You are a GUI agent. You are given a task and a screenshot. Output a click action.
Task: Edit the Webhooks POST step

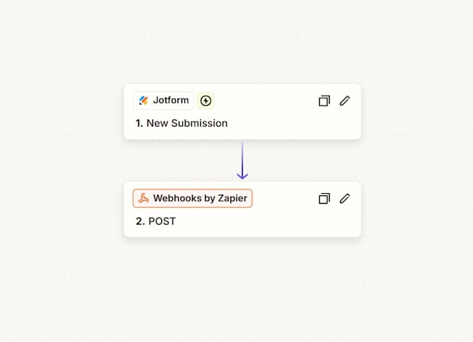(345, 198)
